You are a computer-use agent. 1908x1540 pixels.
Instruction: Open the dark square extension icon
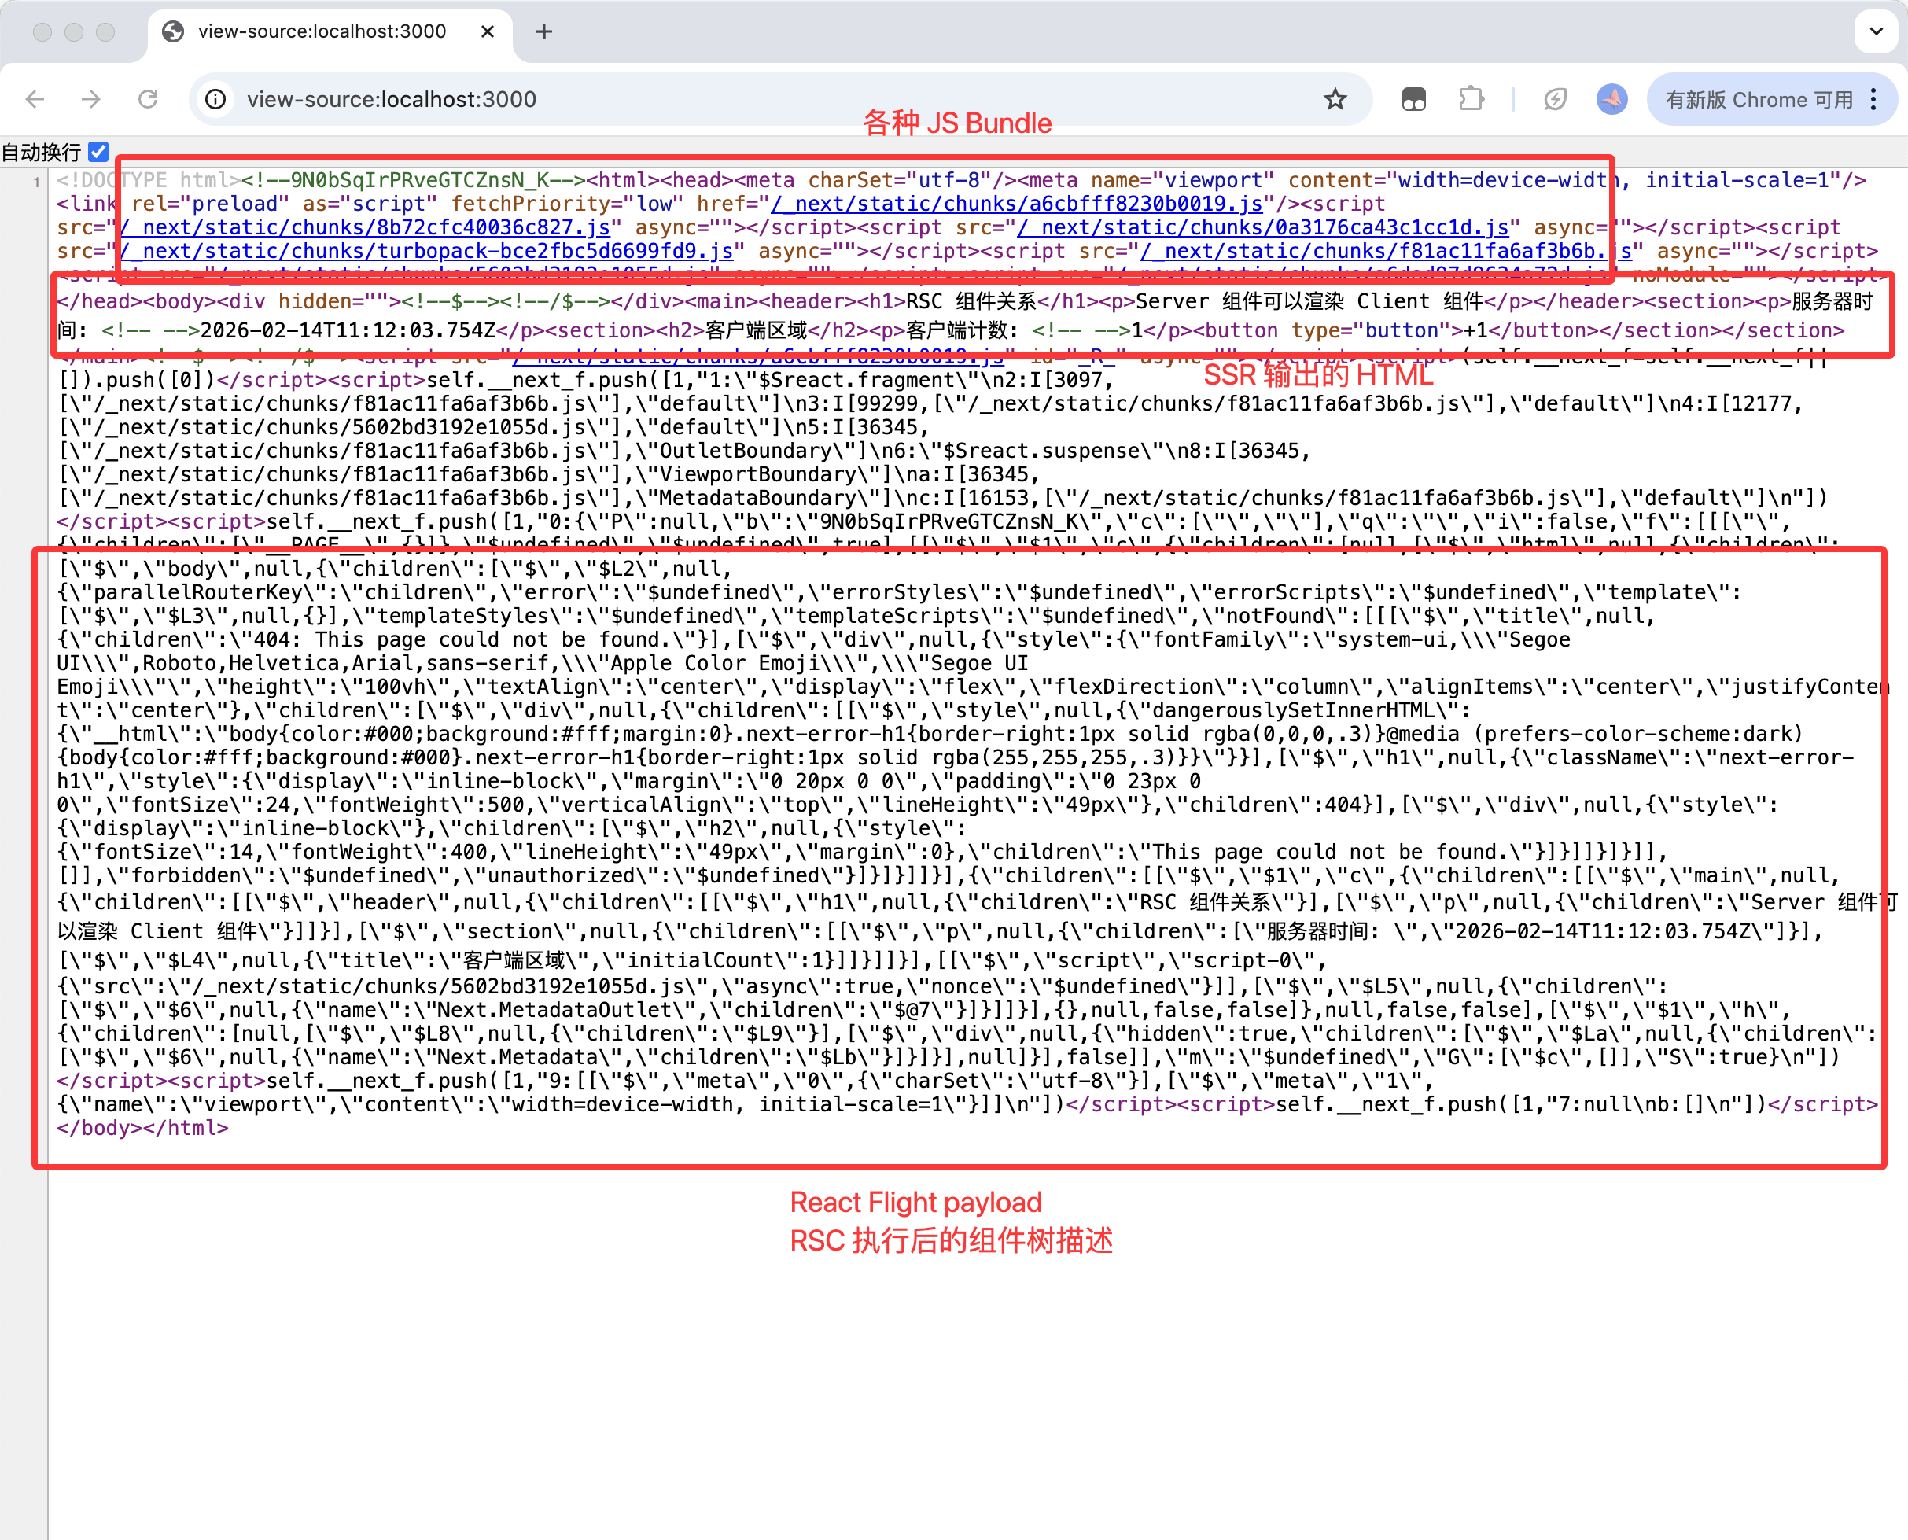click(1414, 99)
